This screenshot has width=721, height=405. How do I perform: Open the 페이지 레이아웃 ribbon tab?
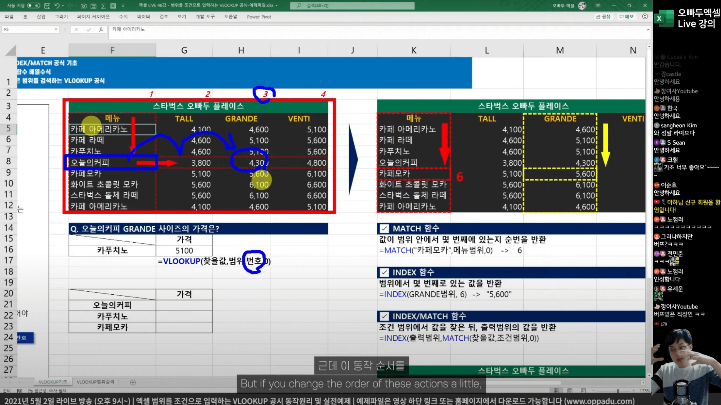(x=93, y=17)
